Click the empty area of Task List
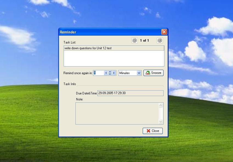The width and height of the screenshot is (233, 162). [114, 58]
